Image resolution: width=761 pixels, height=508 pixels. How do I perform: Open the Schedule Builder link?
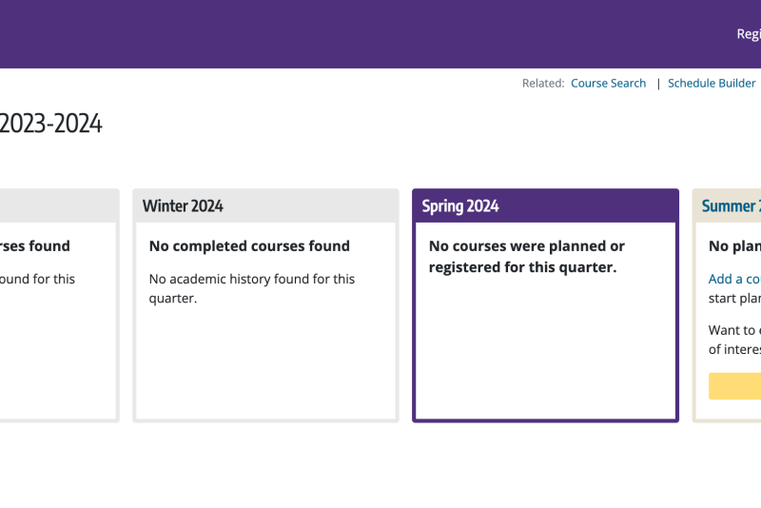click(712, 84)
